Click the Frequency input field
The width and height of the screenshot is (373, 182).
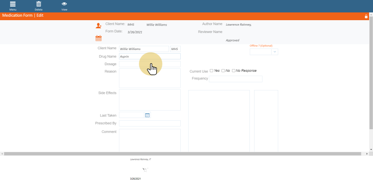point(235,79)
